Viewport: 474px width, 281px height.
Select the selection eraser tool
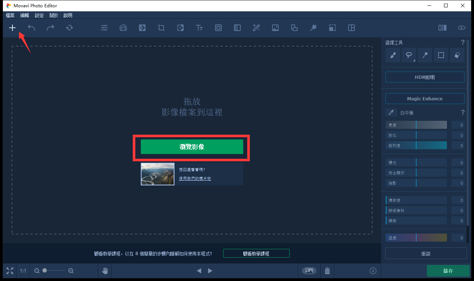click(457, 55)
